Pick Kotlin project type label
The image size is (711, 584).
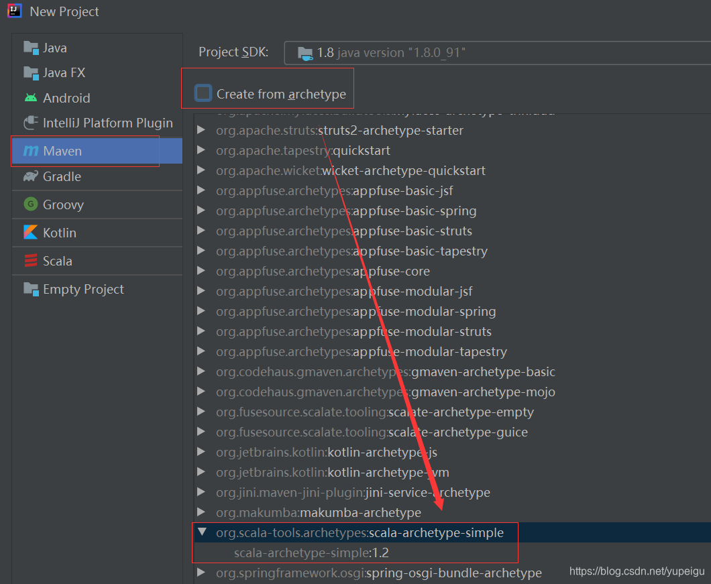[x=60, y=233]
